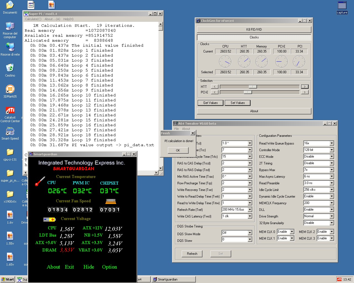
Task: Open the Help menu in Super PI
Action: pyautogui.click(x=68, y=19)
